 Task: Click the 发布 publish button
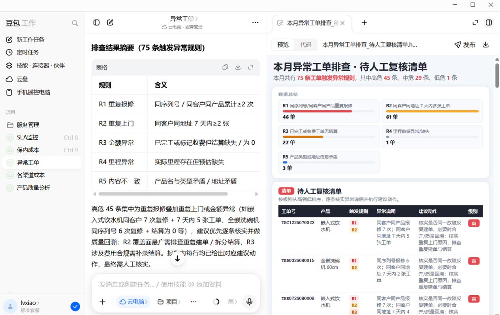coord(465,45)
